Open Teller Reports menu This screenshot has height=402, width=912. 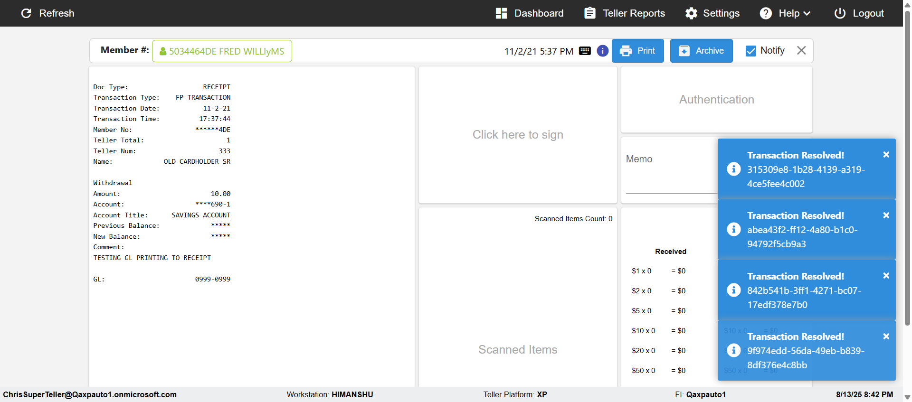tap(625, 13)
